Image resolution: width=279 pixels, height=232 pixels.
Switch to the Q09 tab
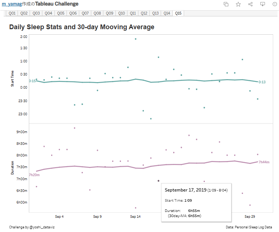(110, 13)
